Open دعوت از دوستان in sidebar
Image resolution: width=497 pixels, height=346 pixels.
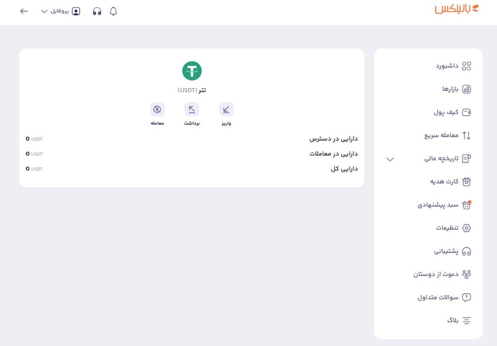[436, 274]
